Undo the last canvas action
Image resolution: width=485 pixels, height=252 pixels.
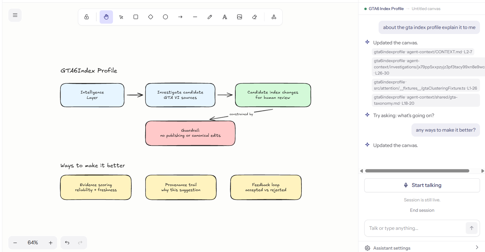coord(67,243)
